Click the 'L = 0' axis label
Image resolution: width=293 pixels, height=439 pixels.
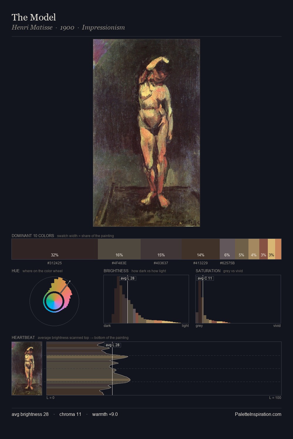(x=50, y=398)
